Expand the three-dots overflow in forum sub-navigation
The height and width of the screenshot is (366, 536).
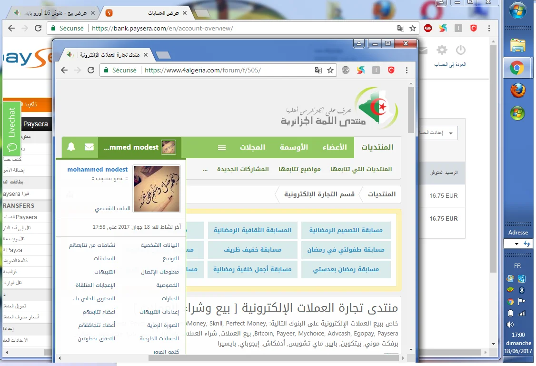(x=205, y=169)
